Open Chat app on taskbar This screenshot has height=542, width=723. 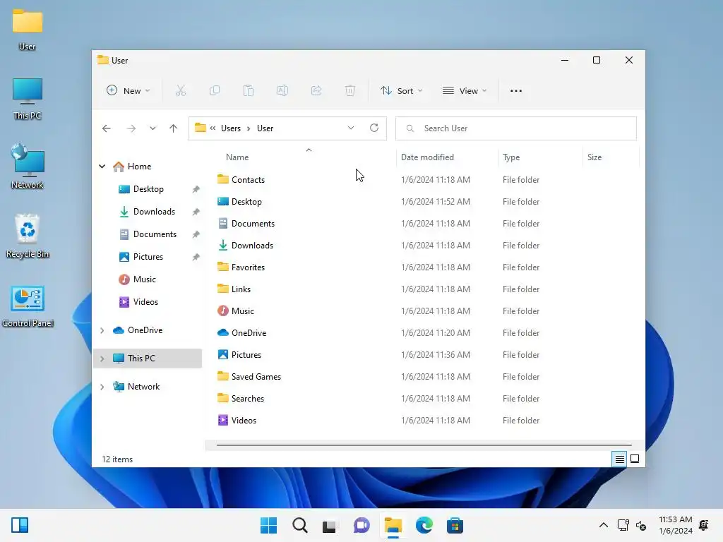362,525
